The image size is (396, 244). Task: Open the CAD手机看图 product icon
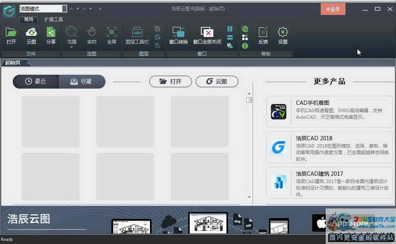(x=278, y=112)
